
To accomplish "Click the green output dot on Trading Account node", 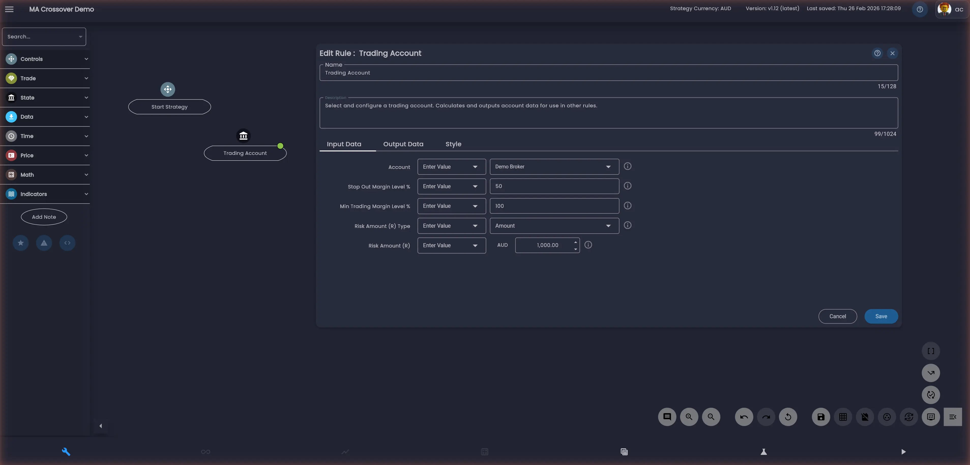I will (280, 146).
